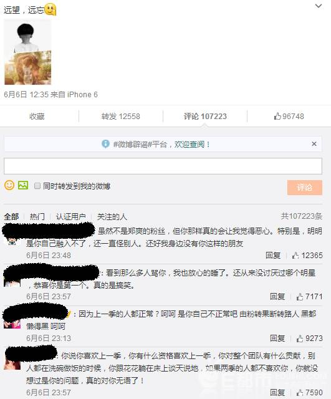Like the comment with 9273 likes
Screen dimensions: 331x399
pyautogui.click(x=309, y=338)
